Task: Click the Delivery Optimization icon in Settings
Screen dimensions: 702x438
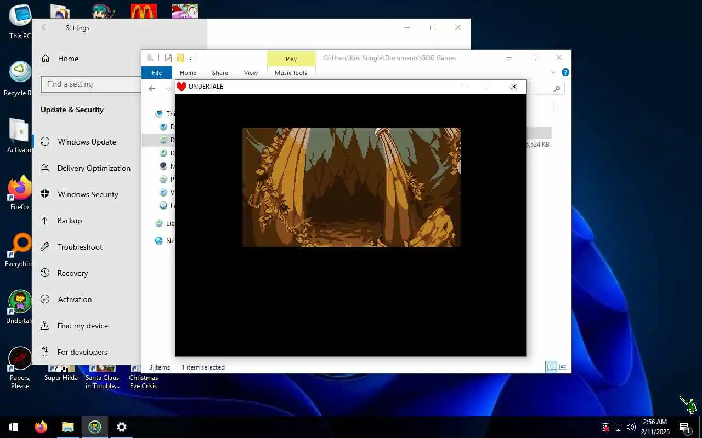Action: point(46,168)
